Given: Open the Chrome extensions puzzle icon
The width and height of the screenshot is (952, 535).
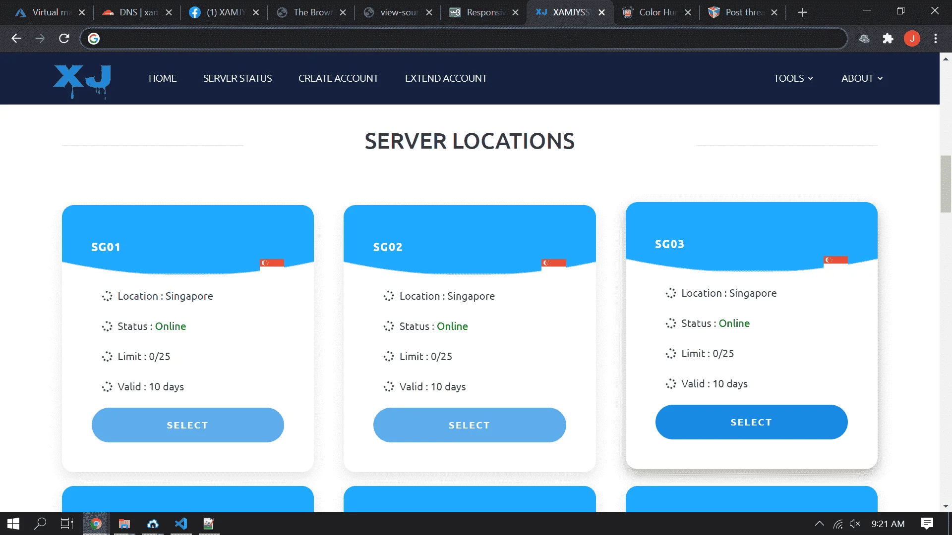Looking at the screenshot, I should (888, 39).
